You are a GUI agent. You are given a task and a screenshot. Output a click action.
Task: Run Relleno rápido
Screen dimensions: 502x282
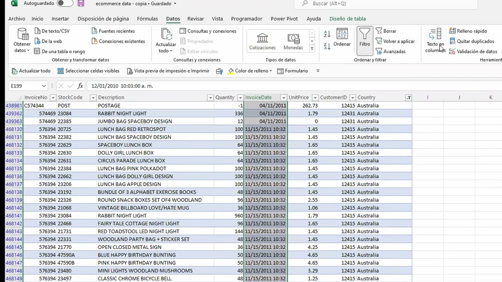(468, 31)
